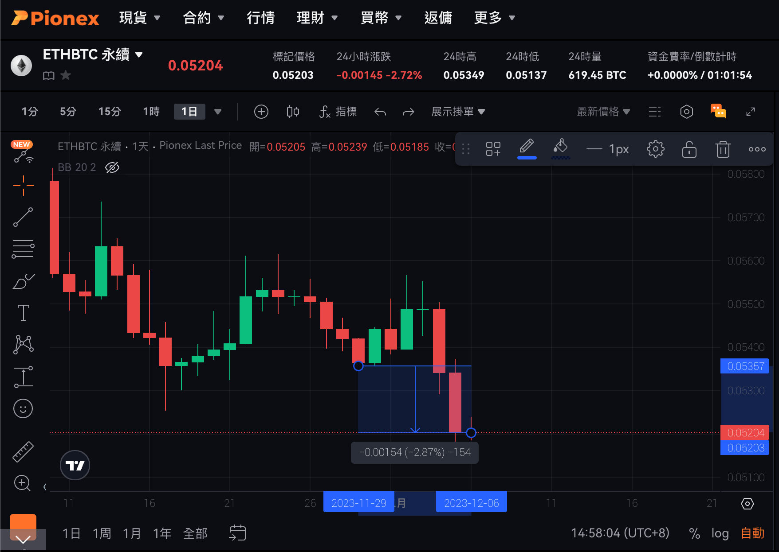Set bottom range to 1日
Screen dimensions: 779x552
tap(71, 533)
